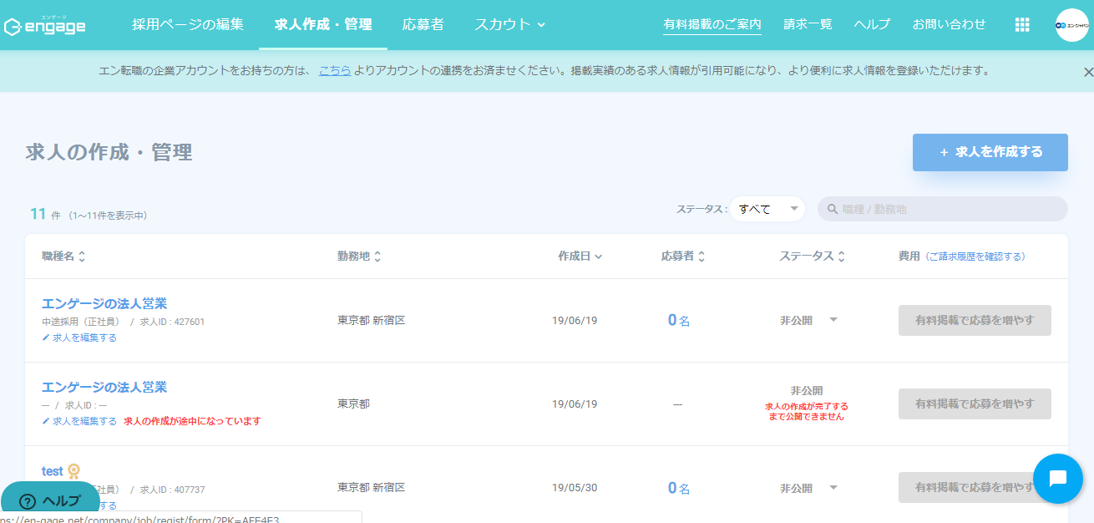This screenshot has width=1094, height=523.
Task: Open エンゲージの法人営業 job ID 427601
Action: pyautogui.click(x=104, y=303)
